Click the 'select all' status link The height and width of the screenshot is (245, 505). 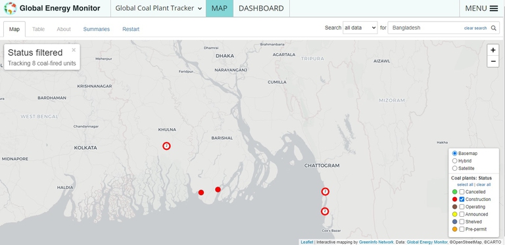[465, 185]
